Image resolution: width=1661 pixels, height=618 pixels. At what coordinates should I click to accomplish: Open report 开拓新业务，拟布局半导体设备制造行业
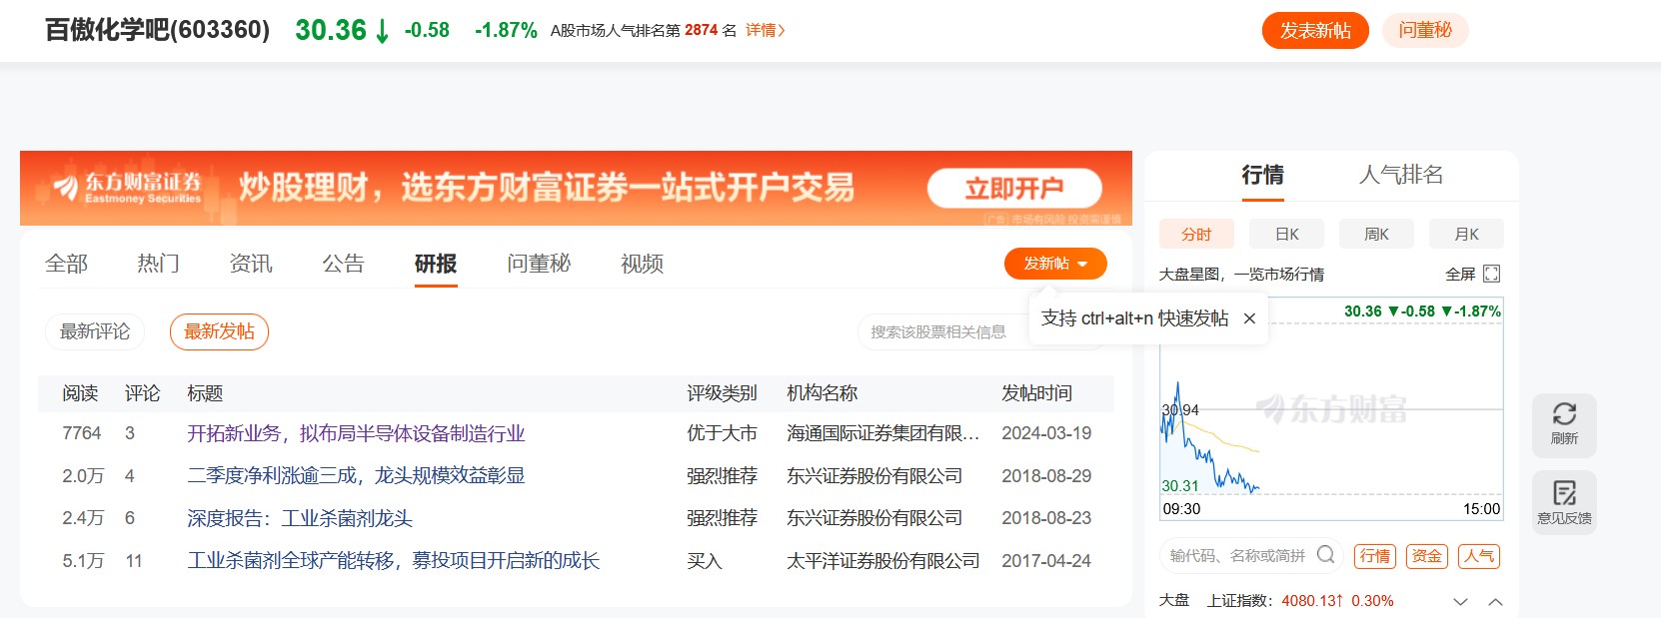tap(356, 433)
